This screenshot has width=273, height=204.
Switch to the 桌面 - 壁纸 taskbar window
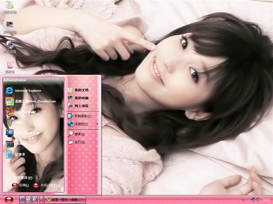pos(65,200)
